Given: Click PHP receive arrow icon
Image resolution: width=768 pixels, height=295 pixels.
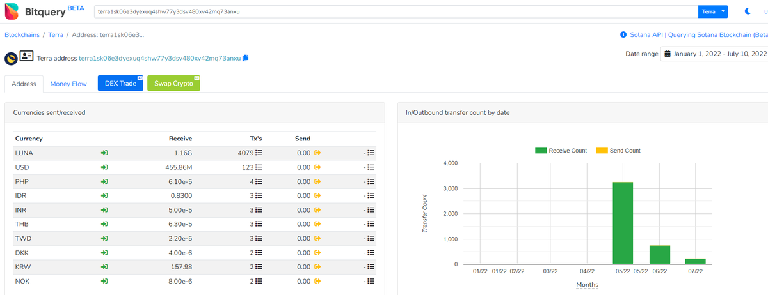Looking at the screenshot, I should 104,181.
